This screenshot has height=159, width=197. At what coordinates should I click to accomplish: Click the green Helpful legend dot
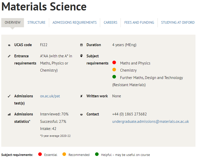(x=97, y=154)
